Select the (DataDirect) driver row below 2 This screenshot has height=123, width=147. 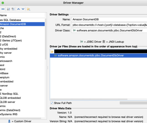point(22,36)
